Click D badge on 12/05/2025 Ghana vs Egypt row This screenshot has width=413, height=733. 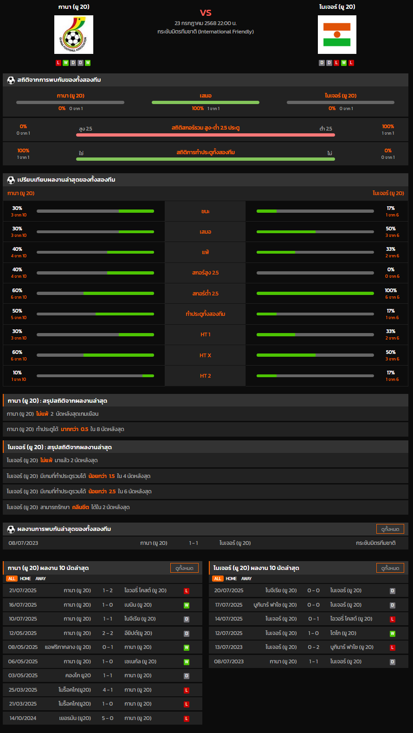[x=187, y=634]
